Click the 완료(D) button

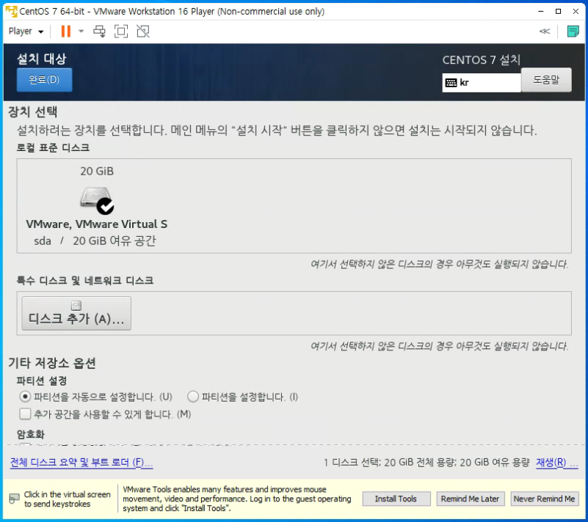(x=44, y=79)
